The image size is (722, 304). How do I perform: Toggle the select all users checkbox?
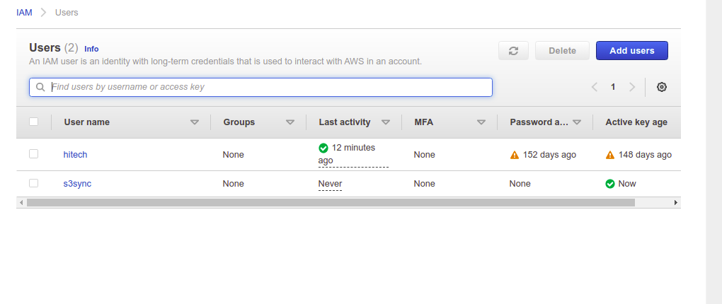33,122
